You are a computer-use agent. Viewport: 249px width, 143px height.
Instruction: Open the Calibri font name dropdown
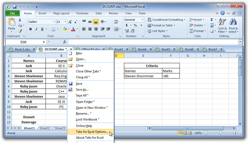54,22
